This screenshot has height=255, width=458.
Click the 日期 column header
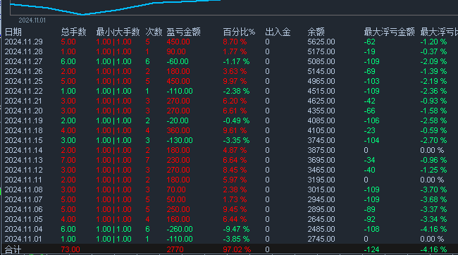[13, 32]
